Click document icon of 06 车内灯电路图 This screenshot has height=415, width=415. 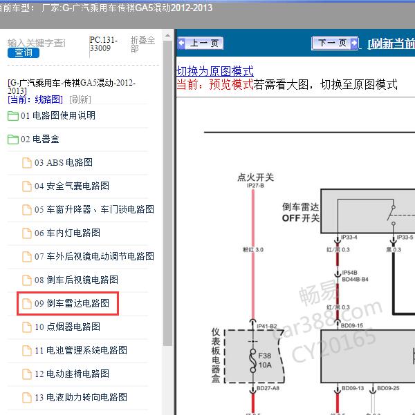[x=27, y=233]
